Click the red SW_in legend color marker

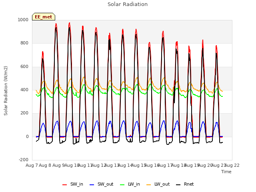65,185
